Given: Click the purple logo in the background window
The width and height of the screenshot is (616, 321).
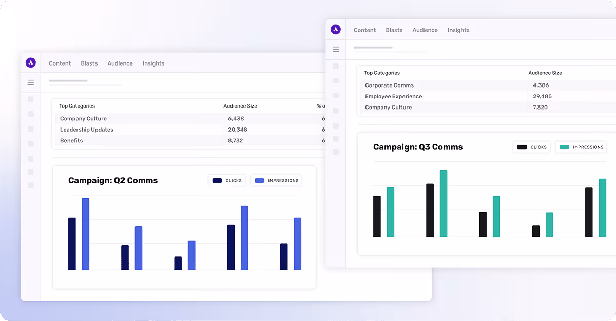Looking at the screenshot, I should click(336, 29).
